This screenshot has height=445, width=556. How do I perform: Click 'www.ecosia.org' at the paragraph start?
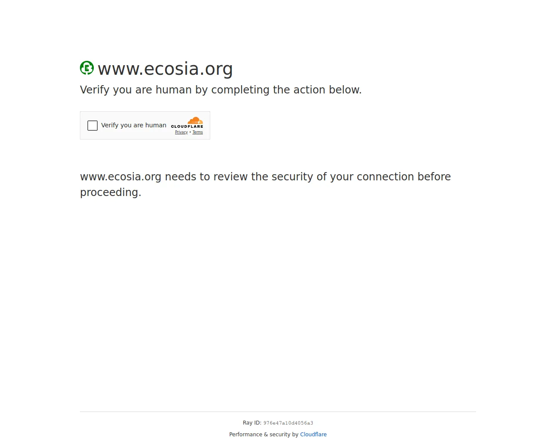(x=121, y=177)
